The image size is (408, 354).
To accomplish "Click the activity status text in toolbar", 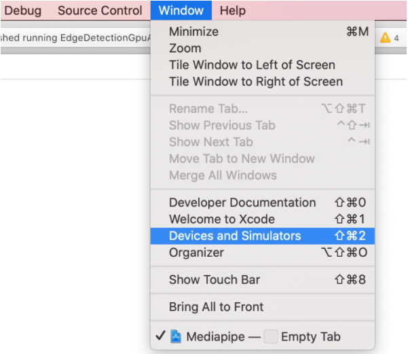I will tap(75, 38).
